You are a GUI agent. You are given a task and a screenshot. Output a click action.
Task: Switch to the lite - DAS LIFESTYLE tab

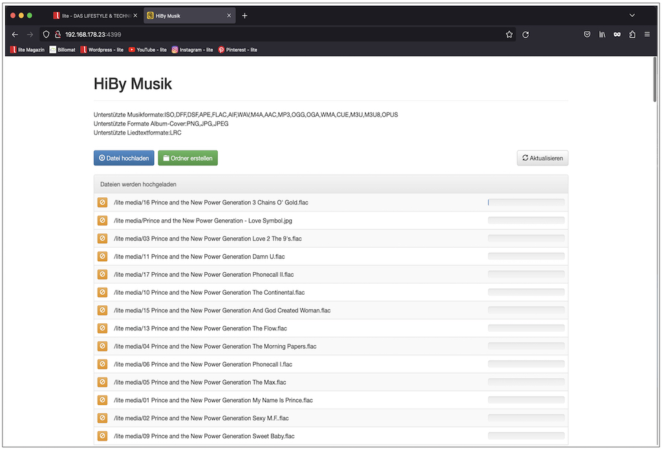[x=94, y=16]
